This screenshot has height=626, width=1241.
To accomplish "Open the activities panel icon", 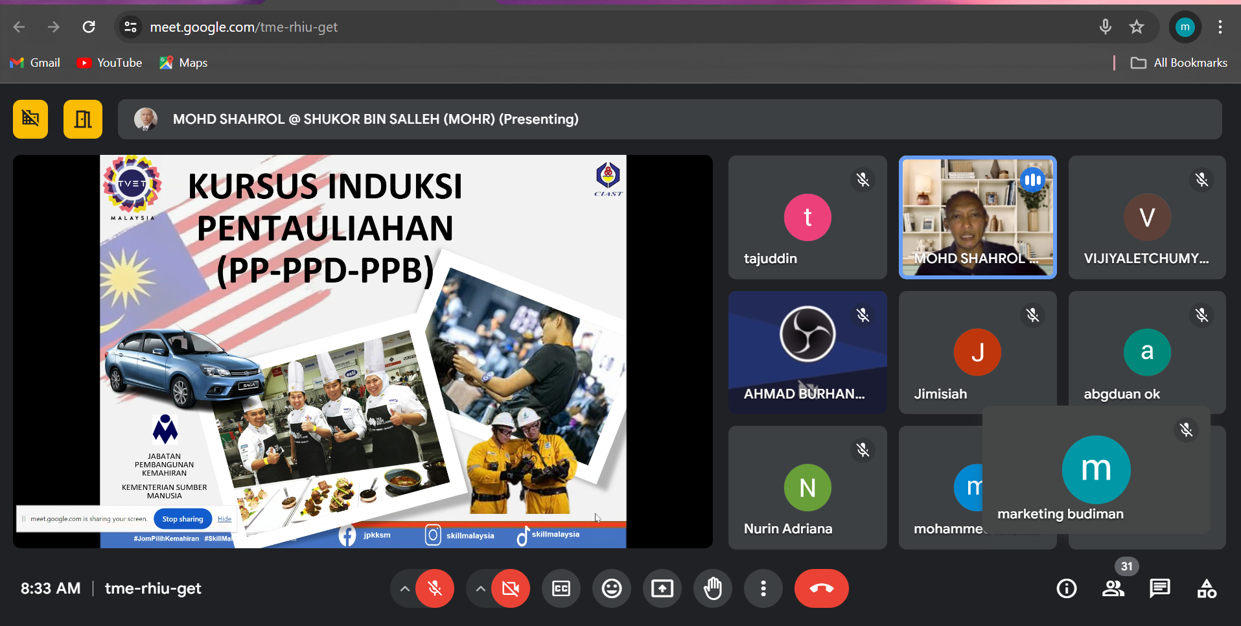I will [x=1206, y=588].
